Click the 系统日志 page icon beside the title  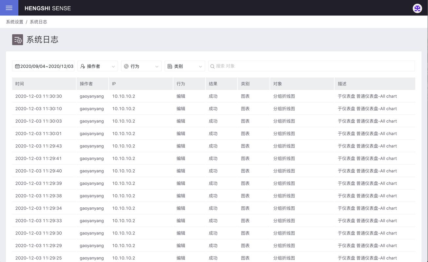coord(17,40)
